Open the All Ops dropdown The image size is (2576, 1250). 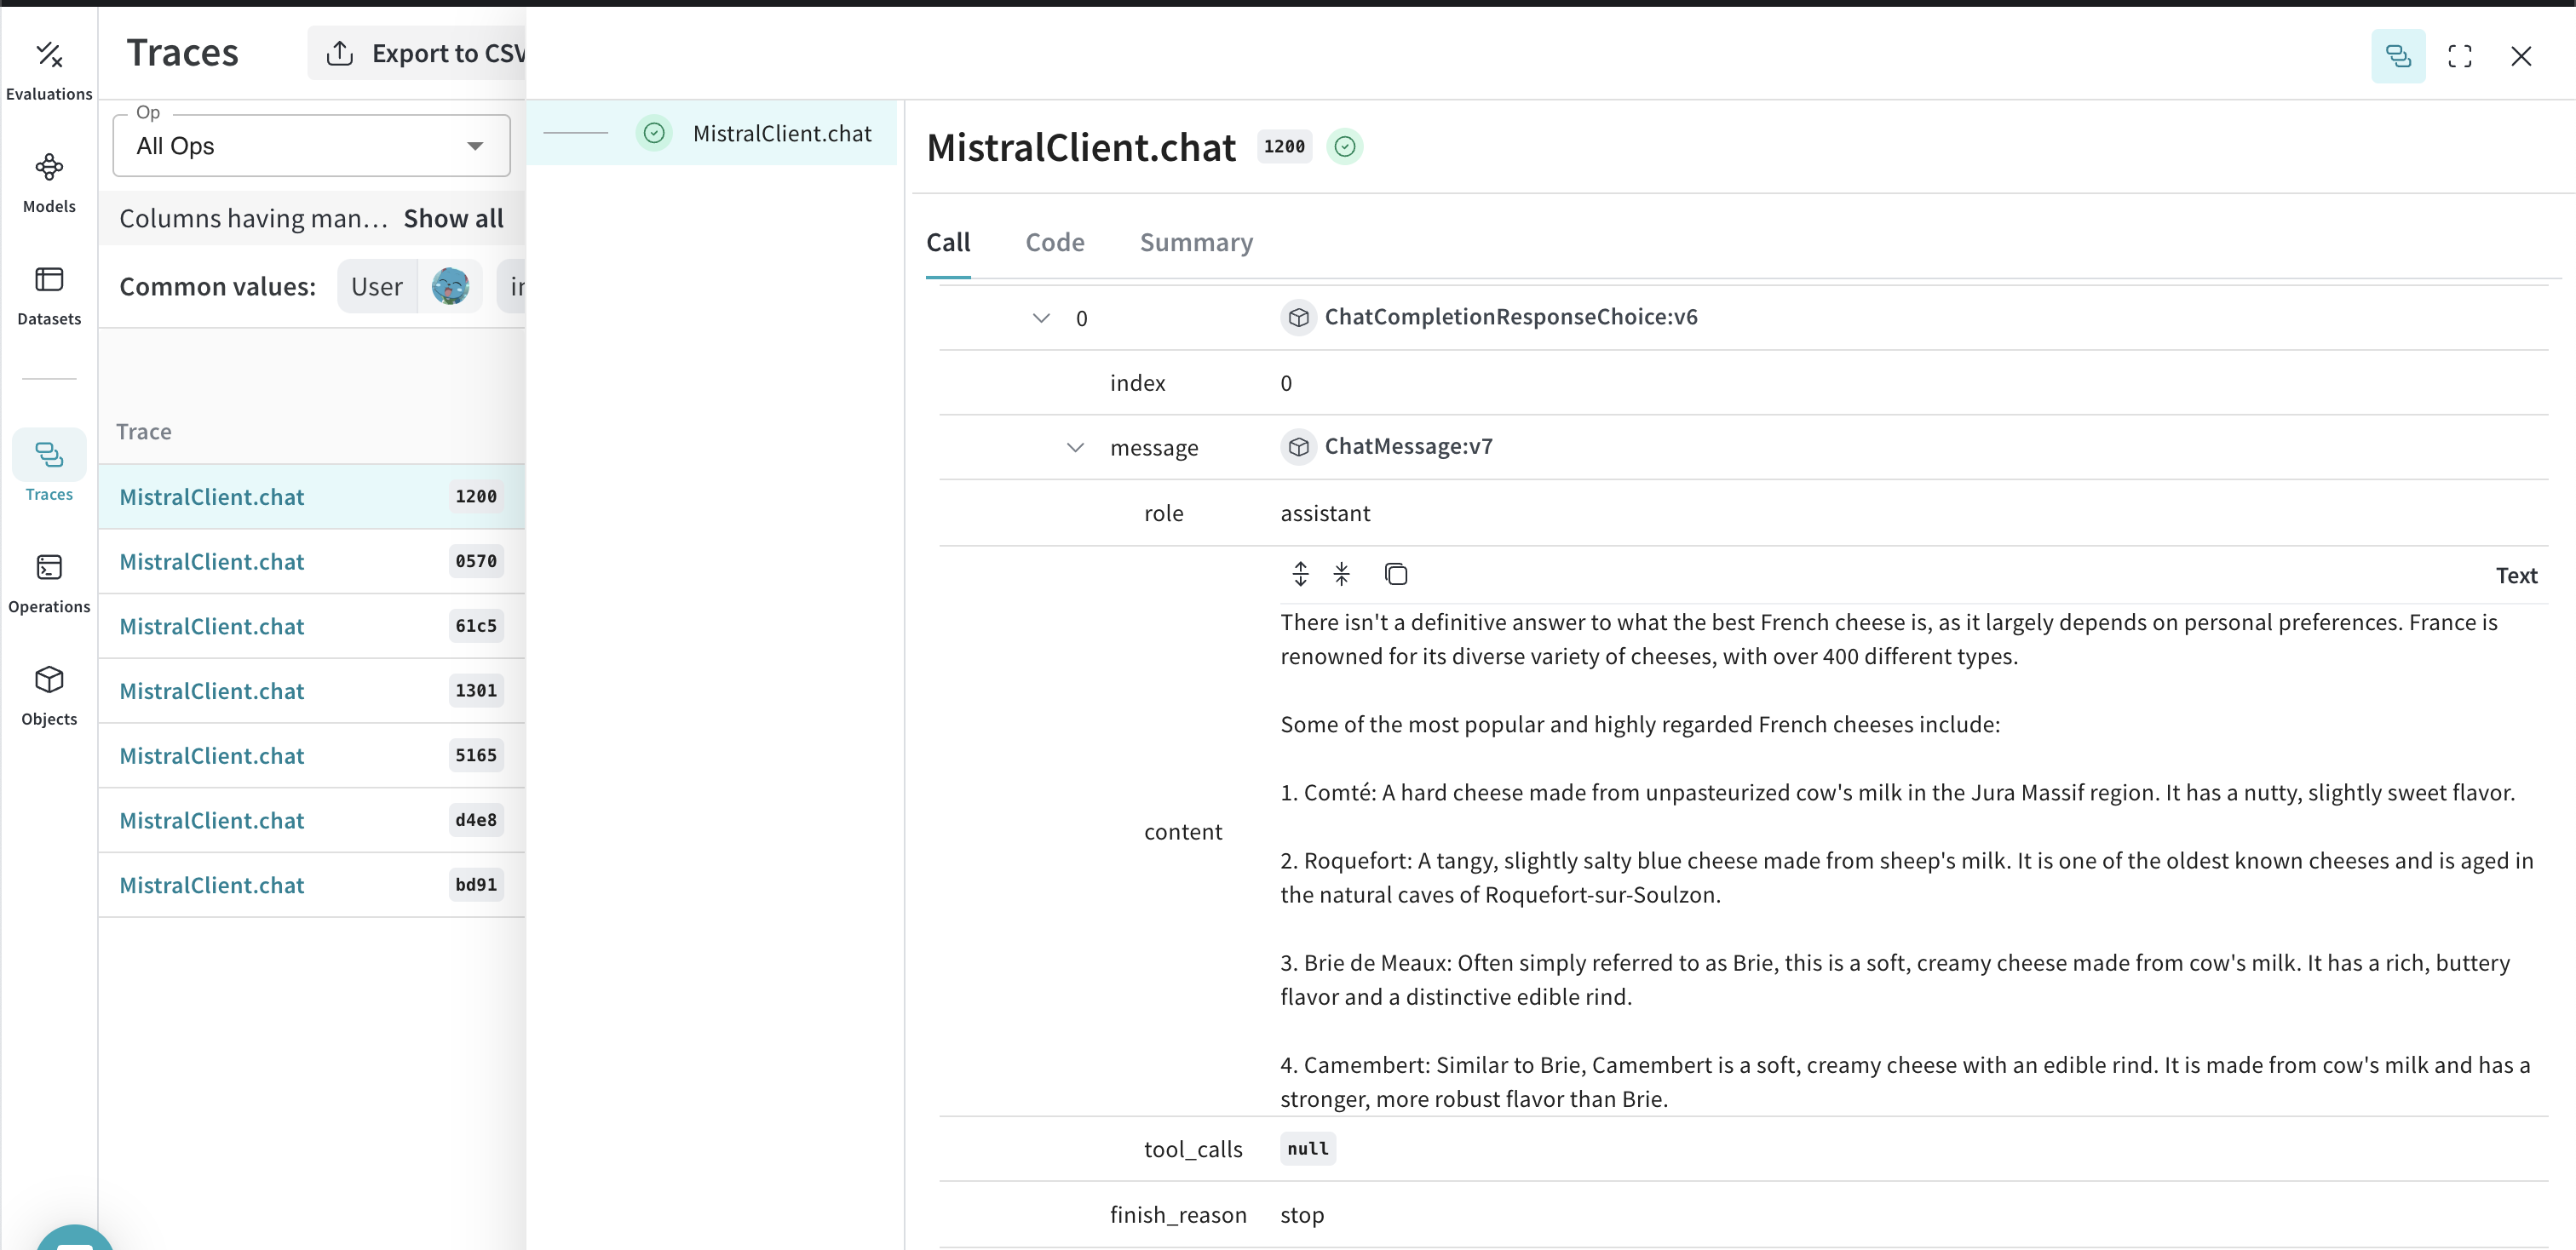tap(311, 146)
